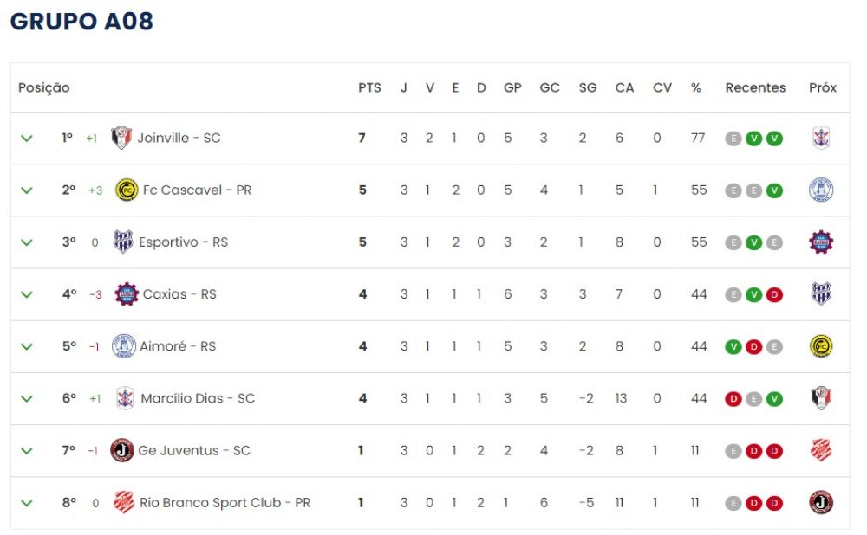
Task: Open the Fc Cascavel - PR team link
Action: [197, 190]
